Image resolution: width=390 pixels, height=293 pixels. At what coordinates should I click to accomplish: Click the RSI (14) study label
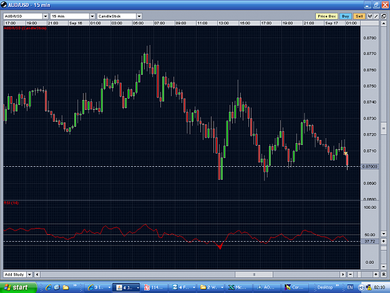(x=11, y=202)
